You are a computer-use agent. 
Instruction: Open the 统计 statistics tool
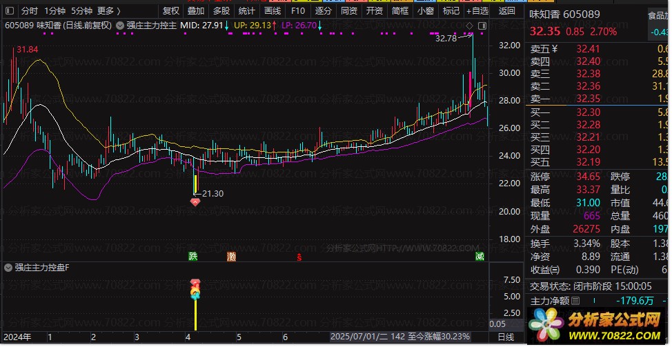tap(247, 11)
